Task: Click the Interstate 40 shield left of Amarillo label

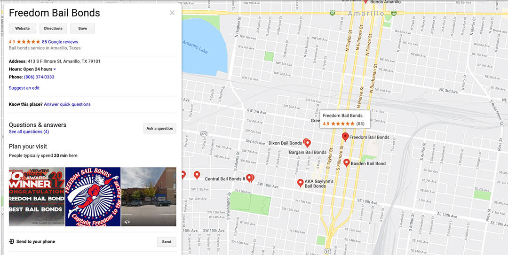Action: click(333, 13)
